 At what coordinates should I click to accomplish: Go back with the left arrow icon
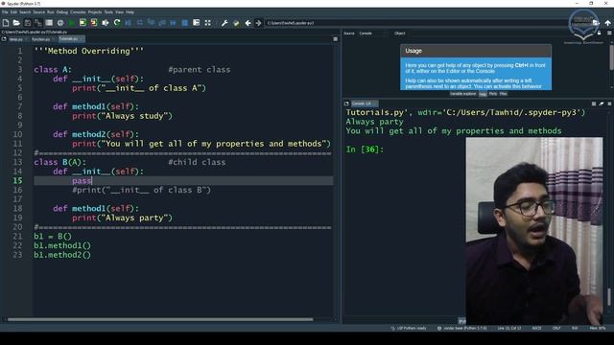(248, 23)
